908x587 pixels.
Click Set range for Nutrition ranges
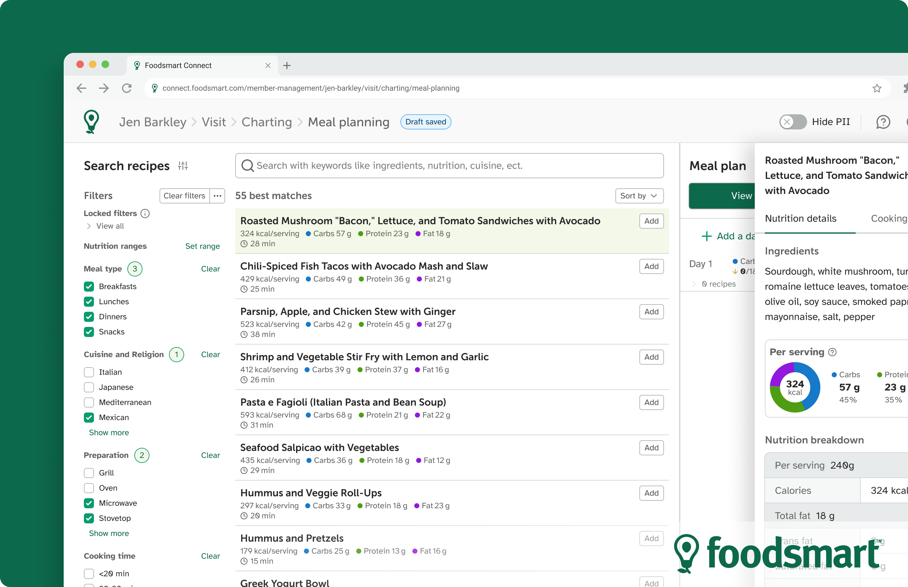coord(203,246)
